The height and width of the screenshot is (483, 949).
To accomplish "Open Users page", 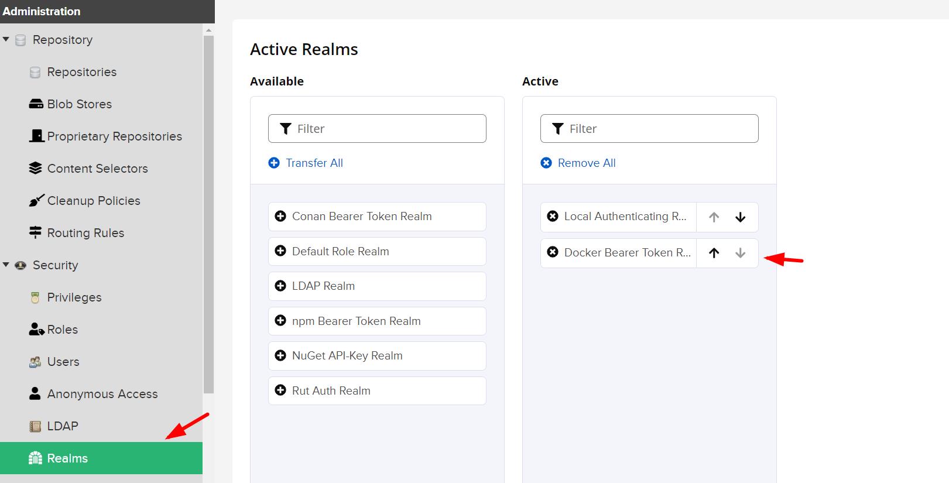I will click(x=63, y=362).
